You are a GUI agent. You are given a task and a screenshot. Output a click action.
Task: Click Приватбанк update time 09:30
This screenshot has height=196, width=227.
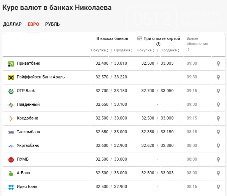coord(192,63)
